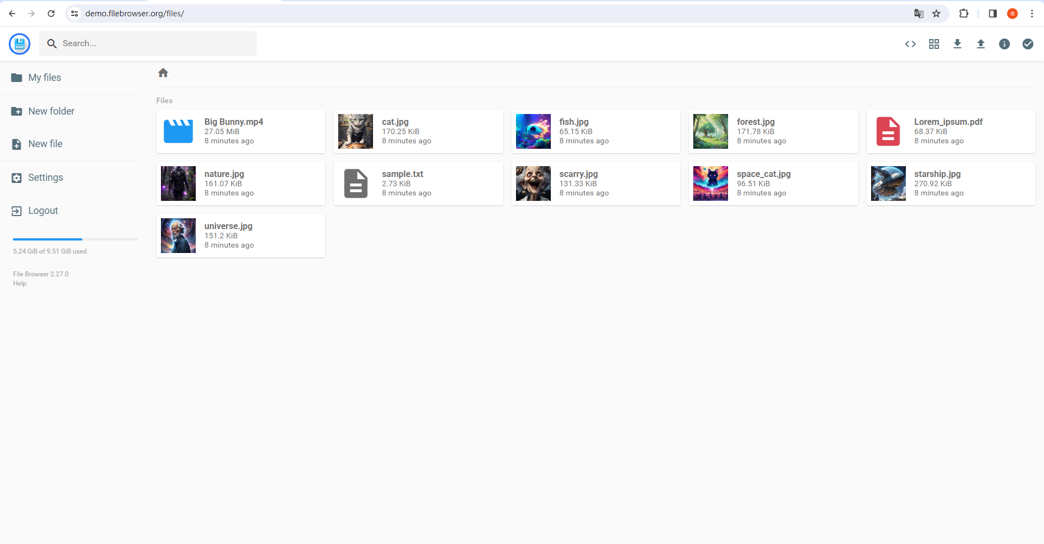Viewport: 1044px width, 544px height.
Task: Click the Help link
Action: coord(19,283)
